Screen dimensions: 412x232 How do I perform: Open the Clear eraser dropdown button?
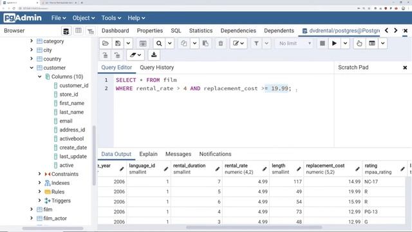(x=135, y=55)
